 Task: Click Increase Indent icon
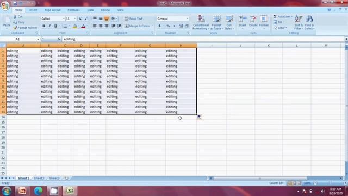coord(119,26)
